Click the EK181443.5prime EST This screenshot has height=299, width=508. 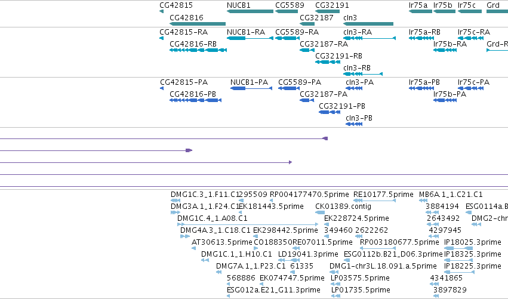coord(240,212)
